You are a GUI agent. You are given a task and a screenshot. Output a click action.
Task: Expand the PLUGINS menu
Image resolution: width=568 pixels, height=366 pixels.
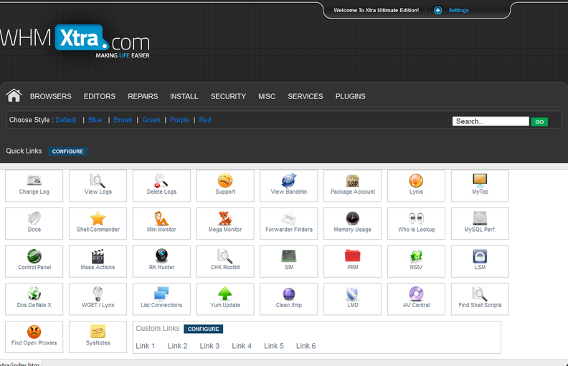coord(350,96)
